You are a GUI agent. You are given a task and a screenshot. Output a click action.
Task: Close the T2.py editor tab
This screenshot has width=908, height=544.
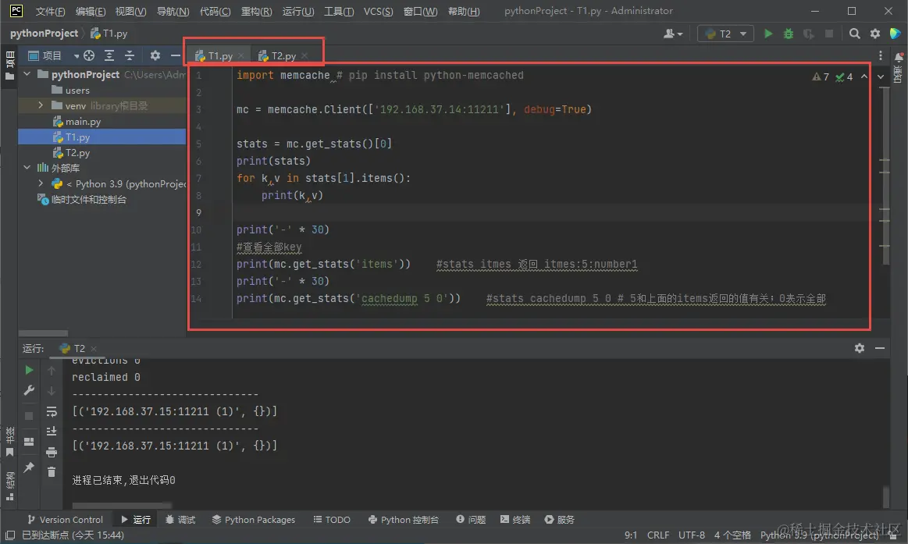304,55
